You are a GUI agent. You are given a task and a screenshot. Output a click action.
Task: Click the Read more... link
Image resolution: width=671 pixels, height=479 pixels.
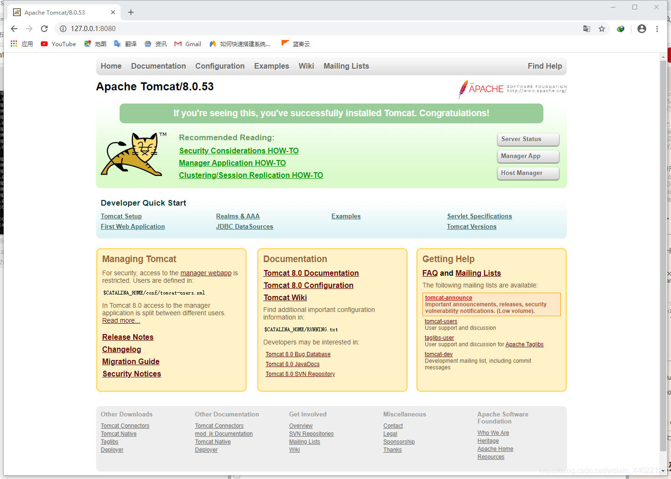click(121, 320)
